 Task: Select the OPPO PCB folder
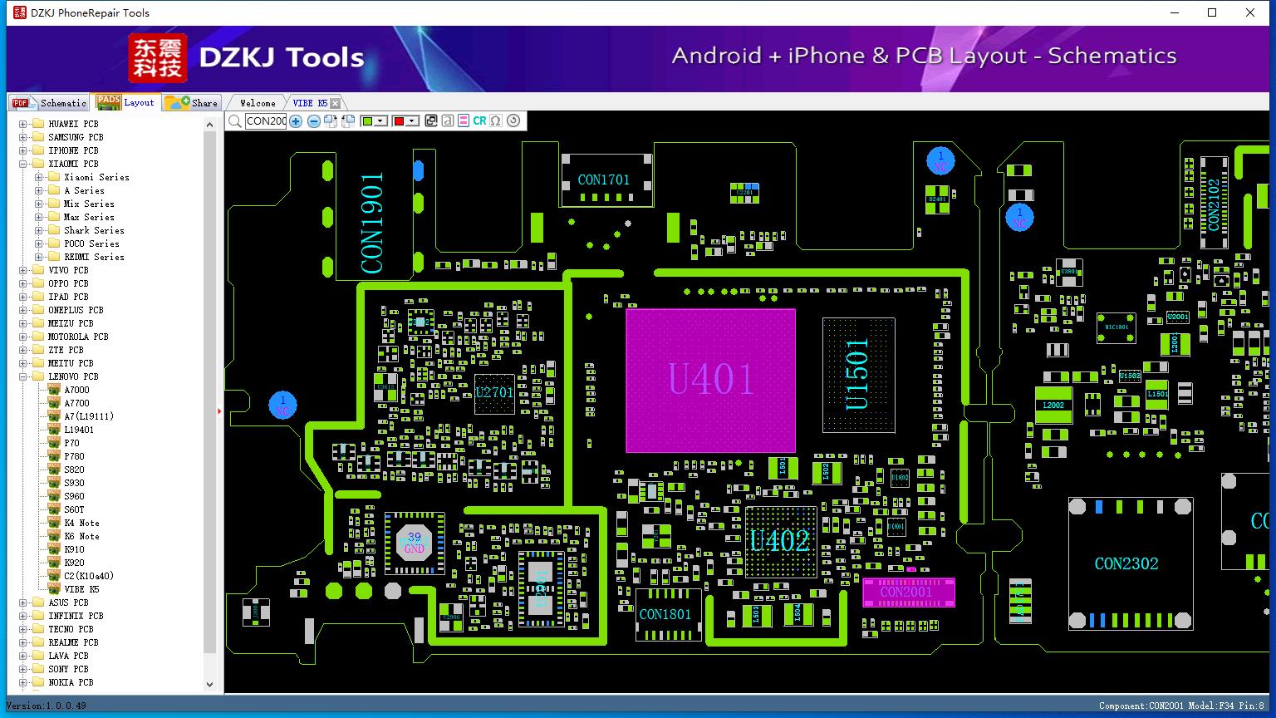68,283
